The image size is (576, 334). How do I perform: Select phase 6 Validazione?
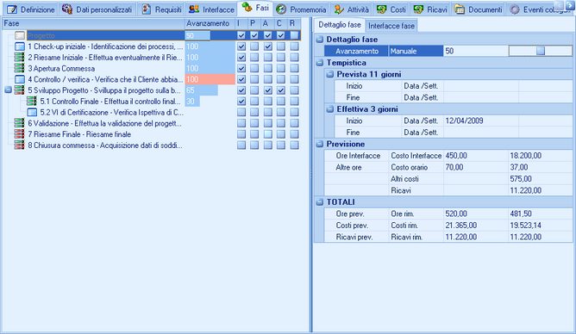pos(105,123)
